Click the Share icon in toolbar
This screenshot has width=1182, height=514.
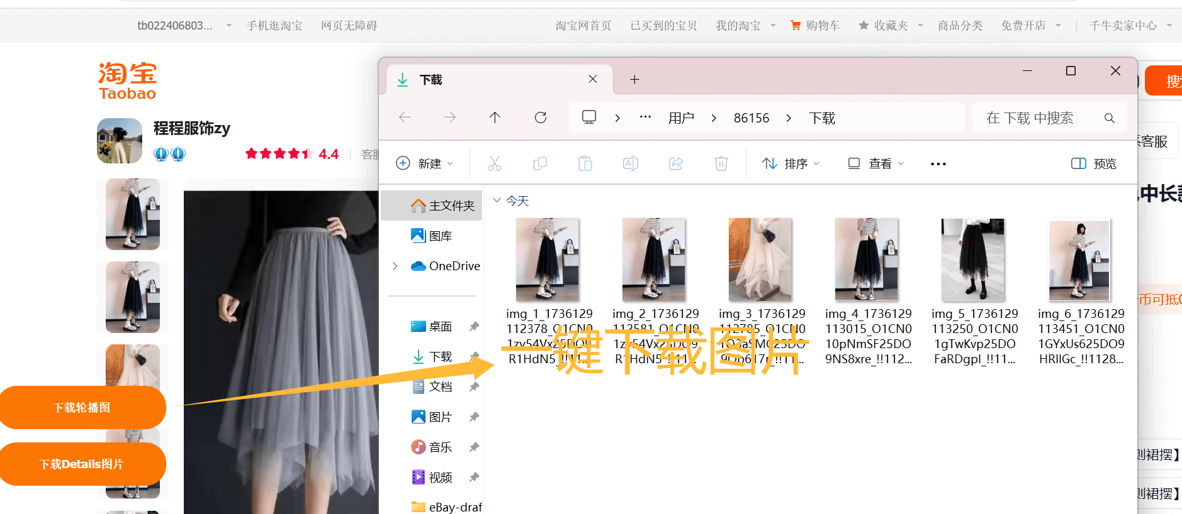click(x=676, y=163)
